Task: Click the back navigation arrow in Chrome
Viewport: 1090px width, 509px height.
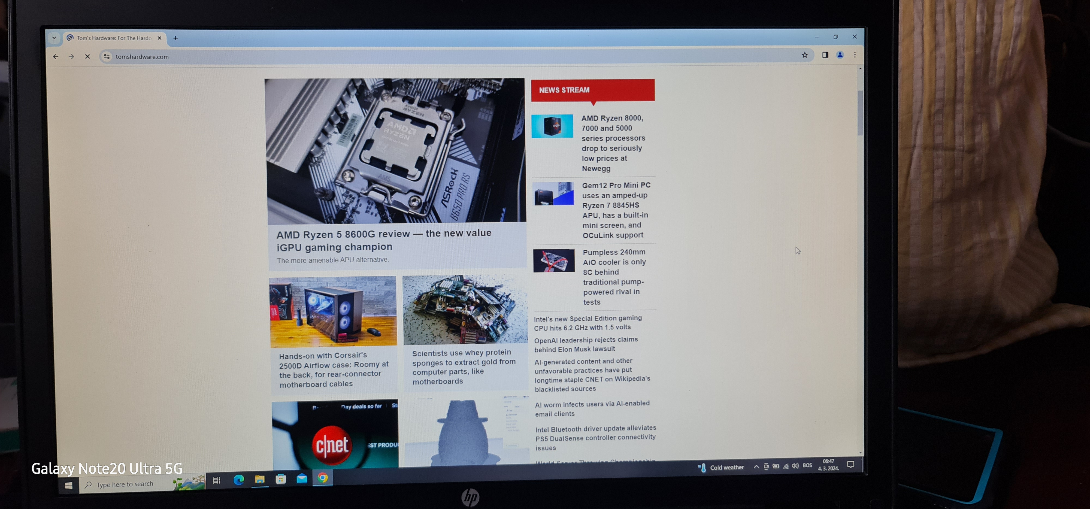Action: [x=56, y=56]
